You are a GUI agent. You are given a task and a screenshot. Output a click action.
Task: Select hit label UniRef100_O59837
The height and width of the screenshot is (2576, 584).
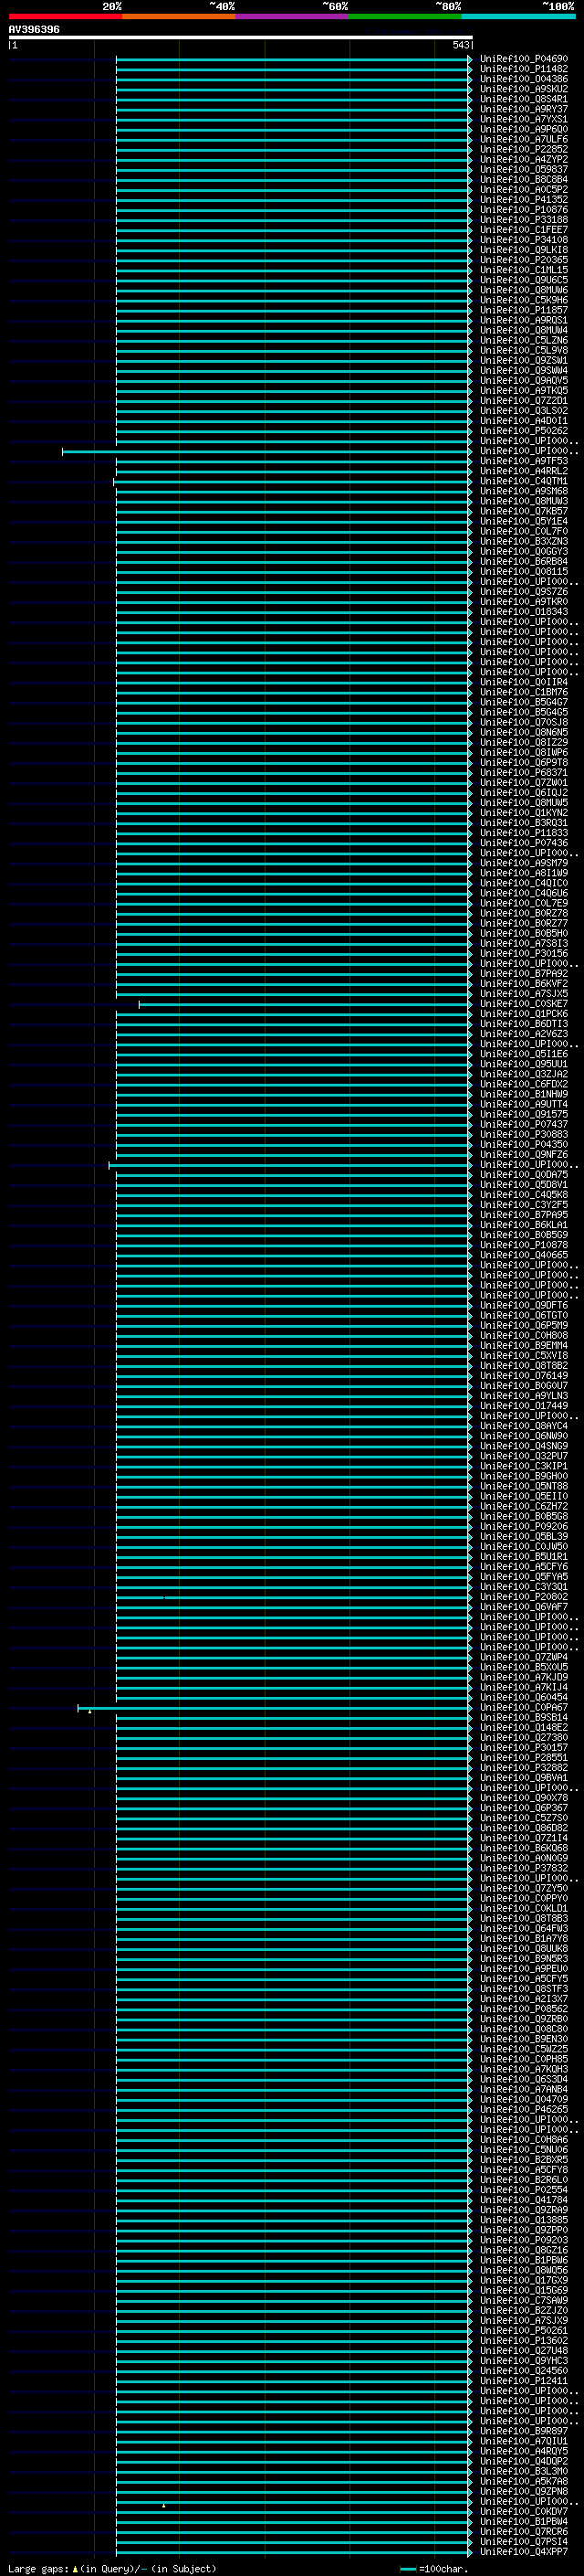(524, 169)
